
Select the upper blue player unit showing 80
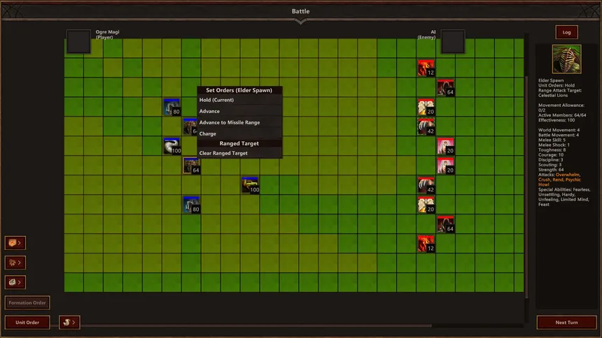coord(171,107)
